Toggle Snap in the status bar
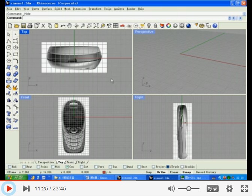The image size is (252, 196). [x=149, y=172]
